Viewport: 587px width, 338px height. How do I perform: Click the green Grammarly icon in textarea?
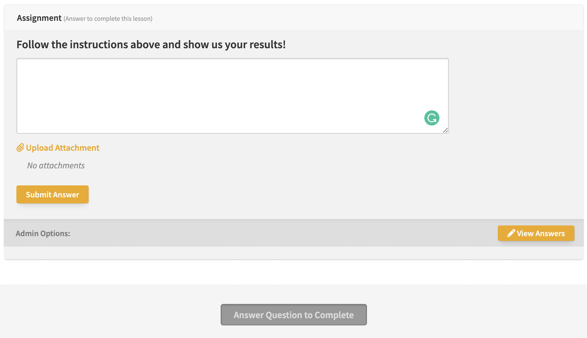[432, 118]
